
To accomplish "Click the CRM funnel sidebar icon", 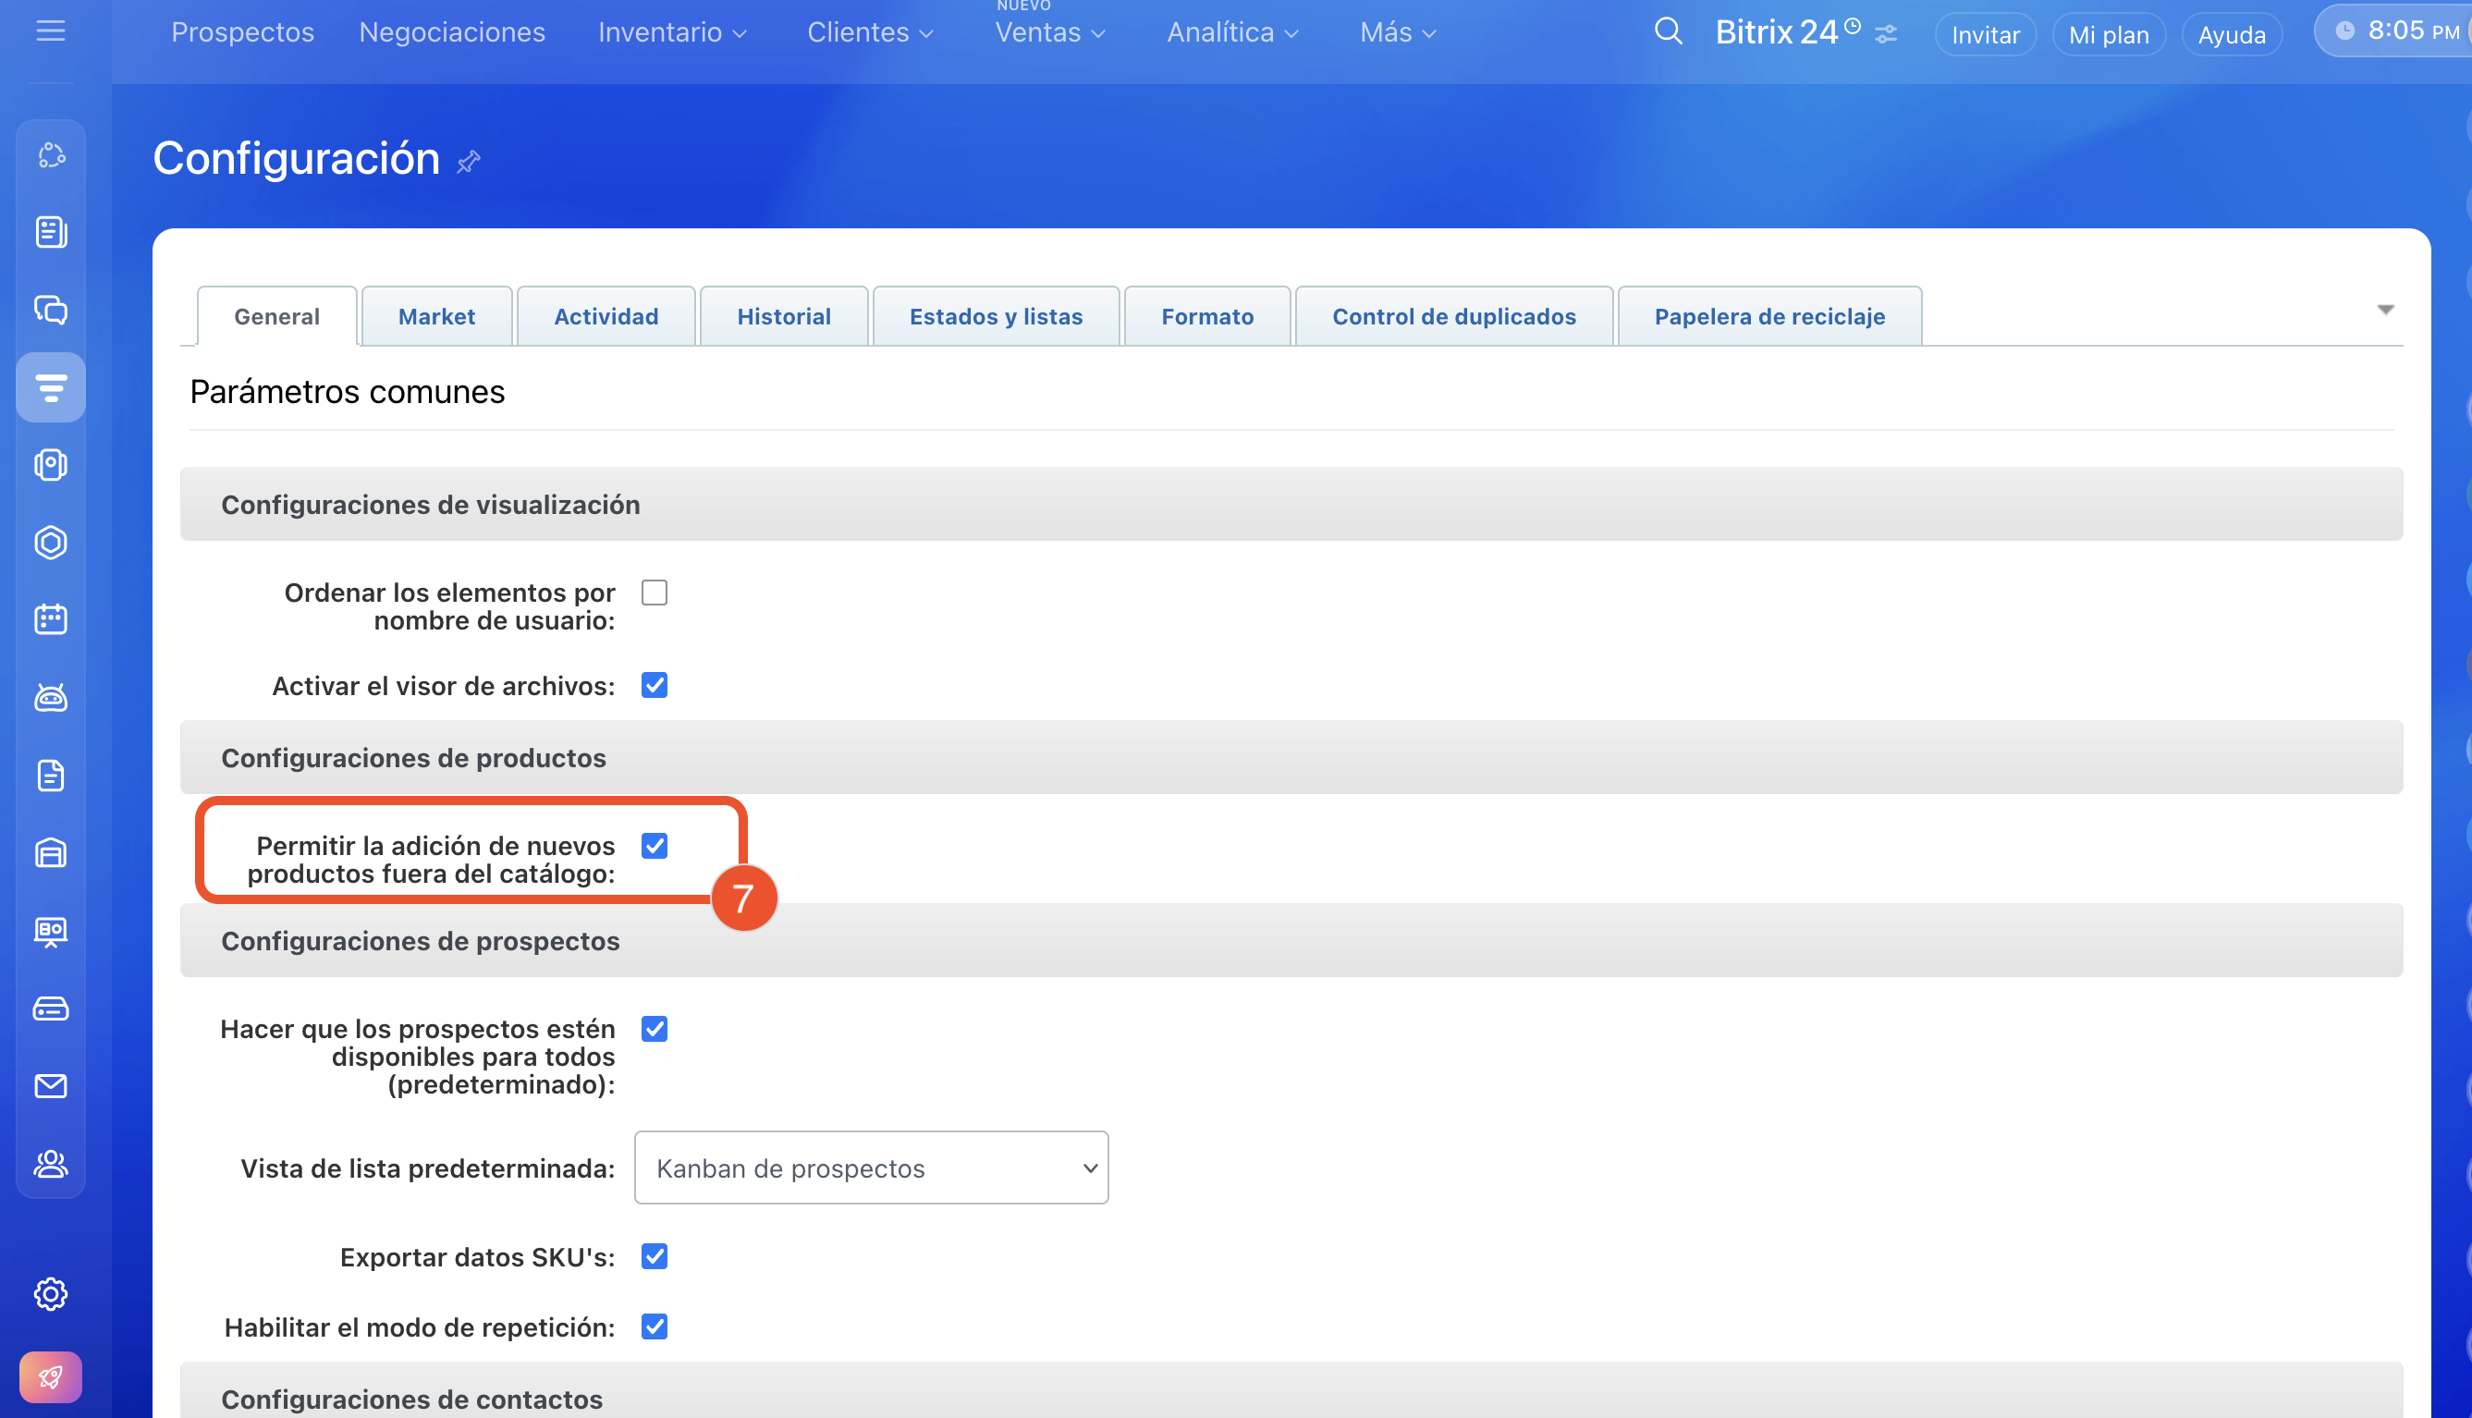I will (51, 387).
